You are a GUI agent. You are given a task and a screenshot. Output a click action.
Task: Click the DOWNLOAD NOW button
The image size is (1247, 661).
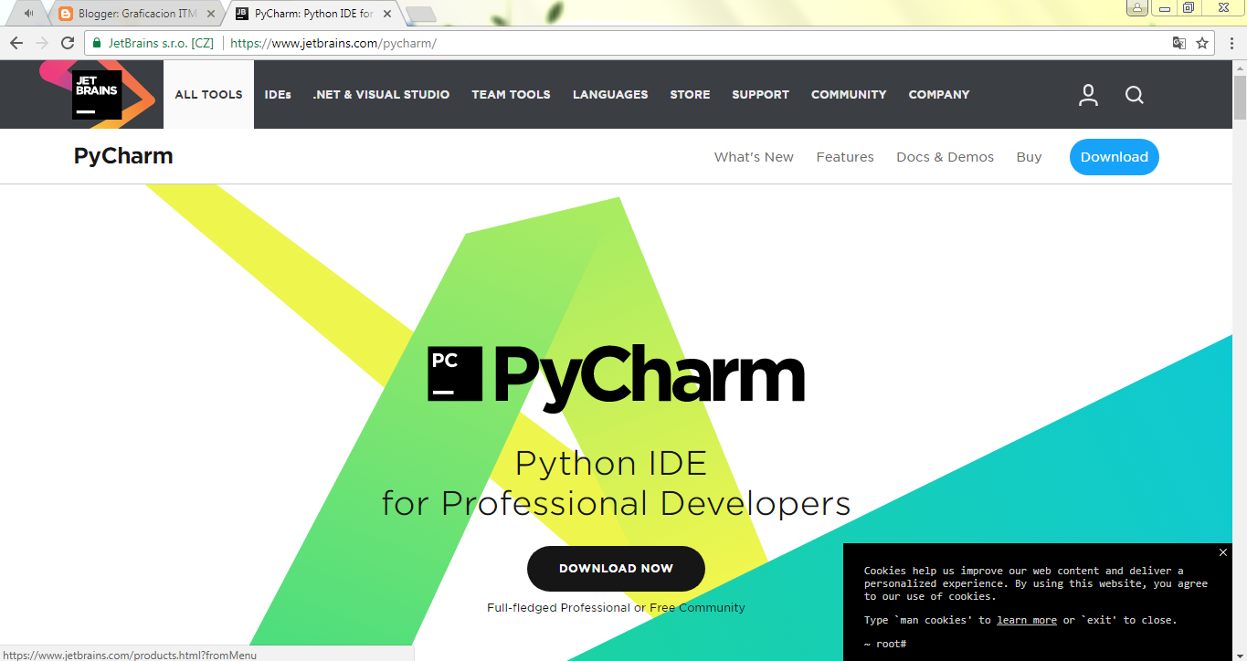616,569
